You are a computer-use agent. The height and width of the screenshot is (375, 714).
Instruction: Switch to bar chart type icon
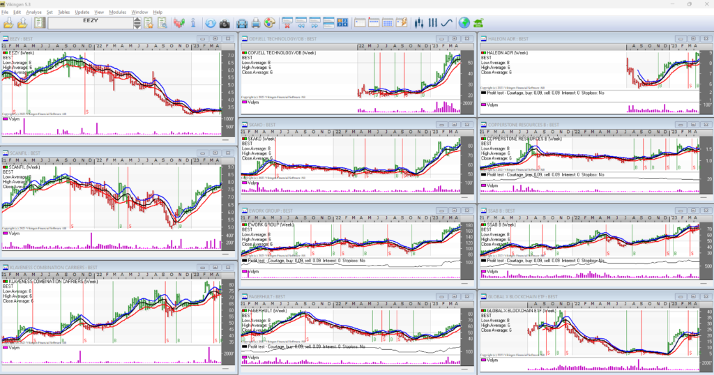pos(432,23)
